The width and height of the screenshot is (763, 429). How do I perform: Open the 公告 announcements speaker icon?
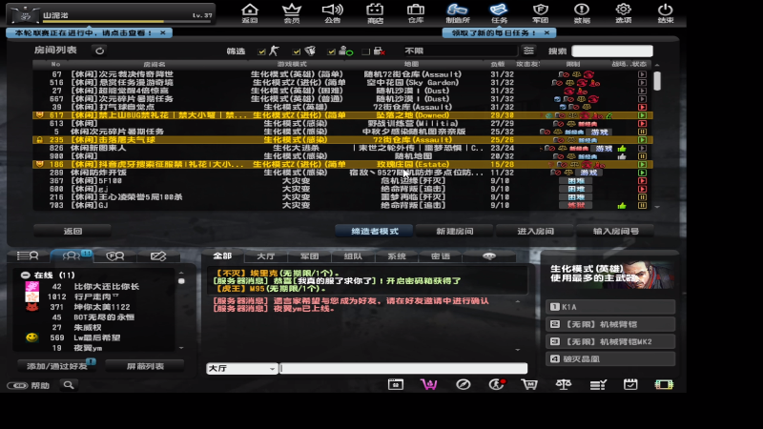pyautogui.click(x=333, y=13)
